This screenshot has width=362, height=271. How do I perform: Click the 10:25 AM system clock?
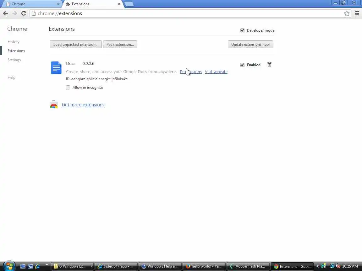point(350,266)
